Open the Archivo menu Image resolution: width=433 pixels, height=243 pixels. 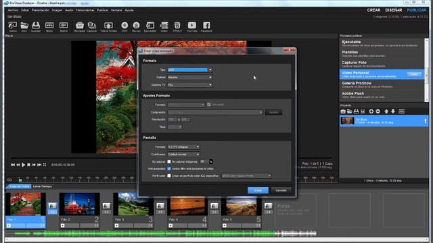tap(13, 10)
